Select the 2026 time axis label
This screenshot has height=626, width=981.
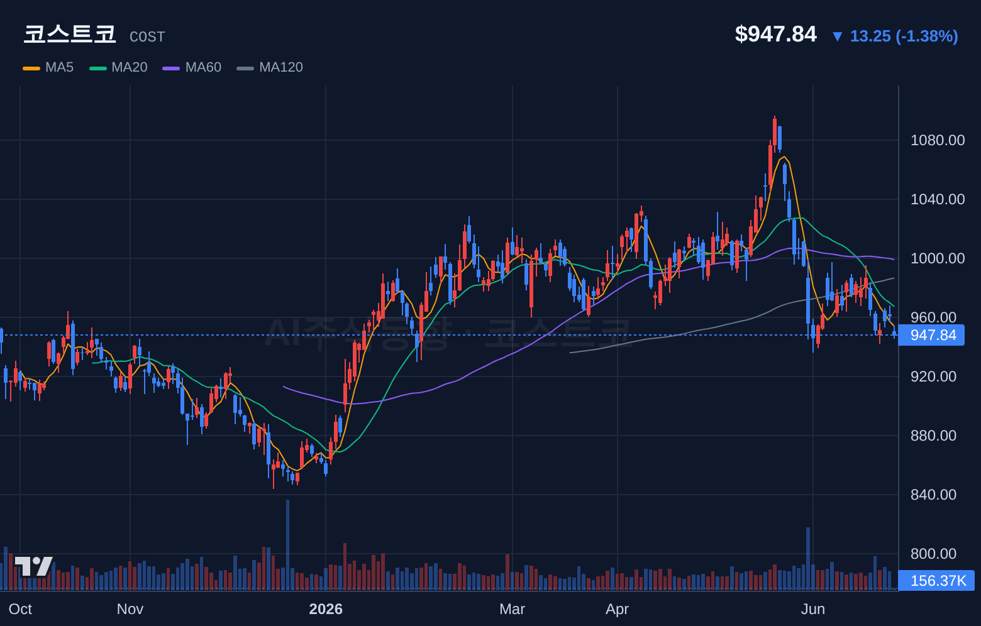326,609
